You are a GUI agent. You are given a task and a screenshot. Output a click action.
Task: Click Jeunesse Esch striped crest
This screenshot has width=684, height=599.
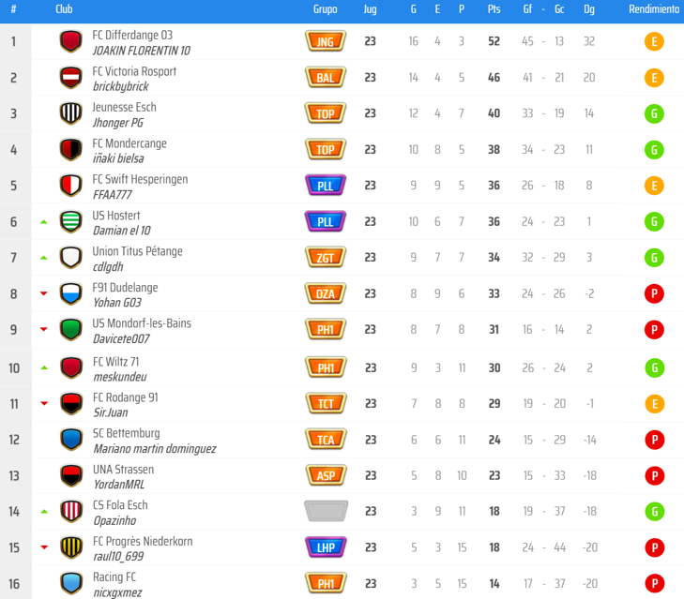tap(70, 113)
